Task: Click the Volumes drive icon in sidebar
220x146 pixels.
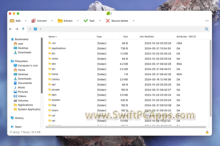Action: point(15,100)
